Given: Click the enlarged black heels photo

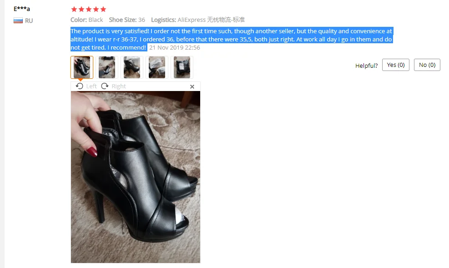Looking at the screenshot, I should click(136, 177).
